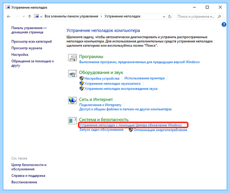
Task: Open the 'Сеть и Интернет' heading
Action: (x=96, y=99)
